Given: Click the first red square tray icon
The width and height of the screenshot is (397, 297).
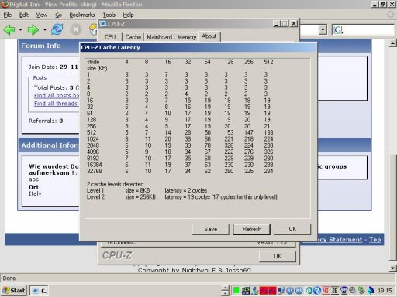Looking at the screenshot, I should [264, 291].
